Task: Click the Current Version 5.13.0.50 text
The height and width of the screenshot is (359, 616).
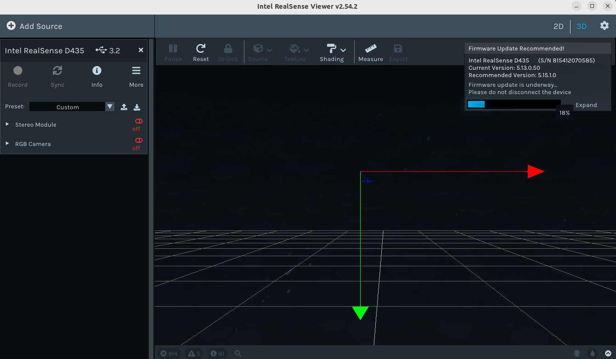Action: click(504, 68)
